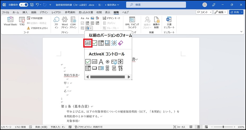Open Word アドイン dialog
Image resolution: width=246 pixels, height=130 pixels.
[x=64, y=23]
